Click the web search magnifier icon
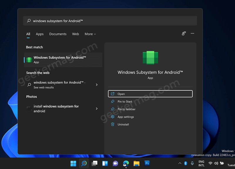235x169 pixels. (29, 85)
